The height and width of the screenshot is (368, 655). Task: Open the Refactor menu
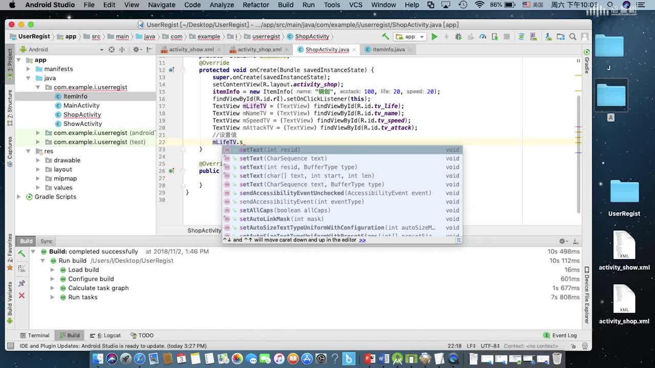256,5
